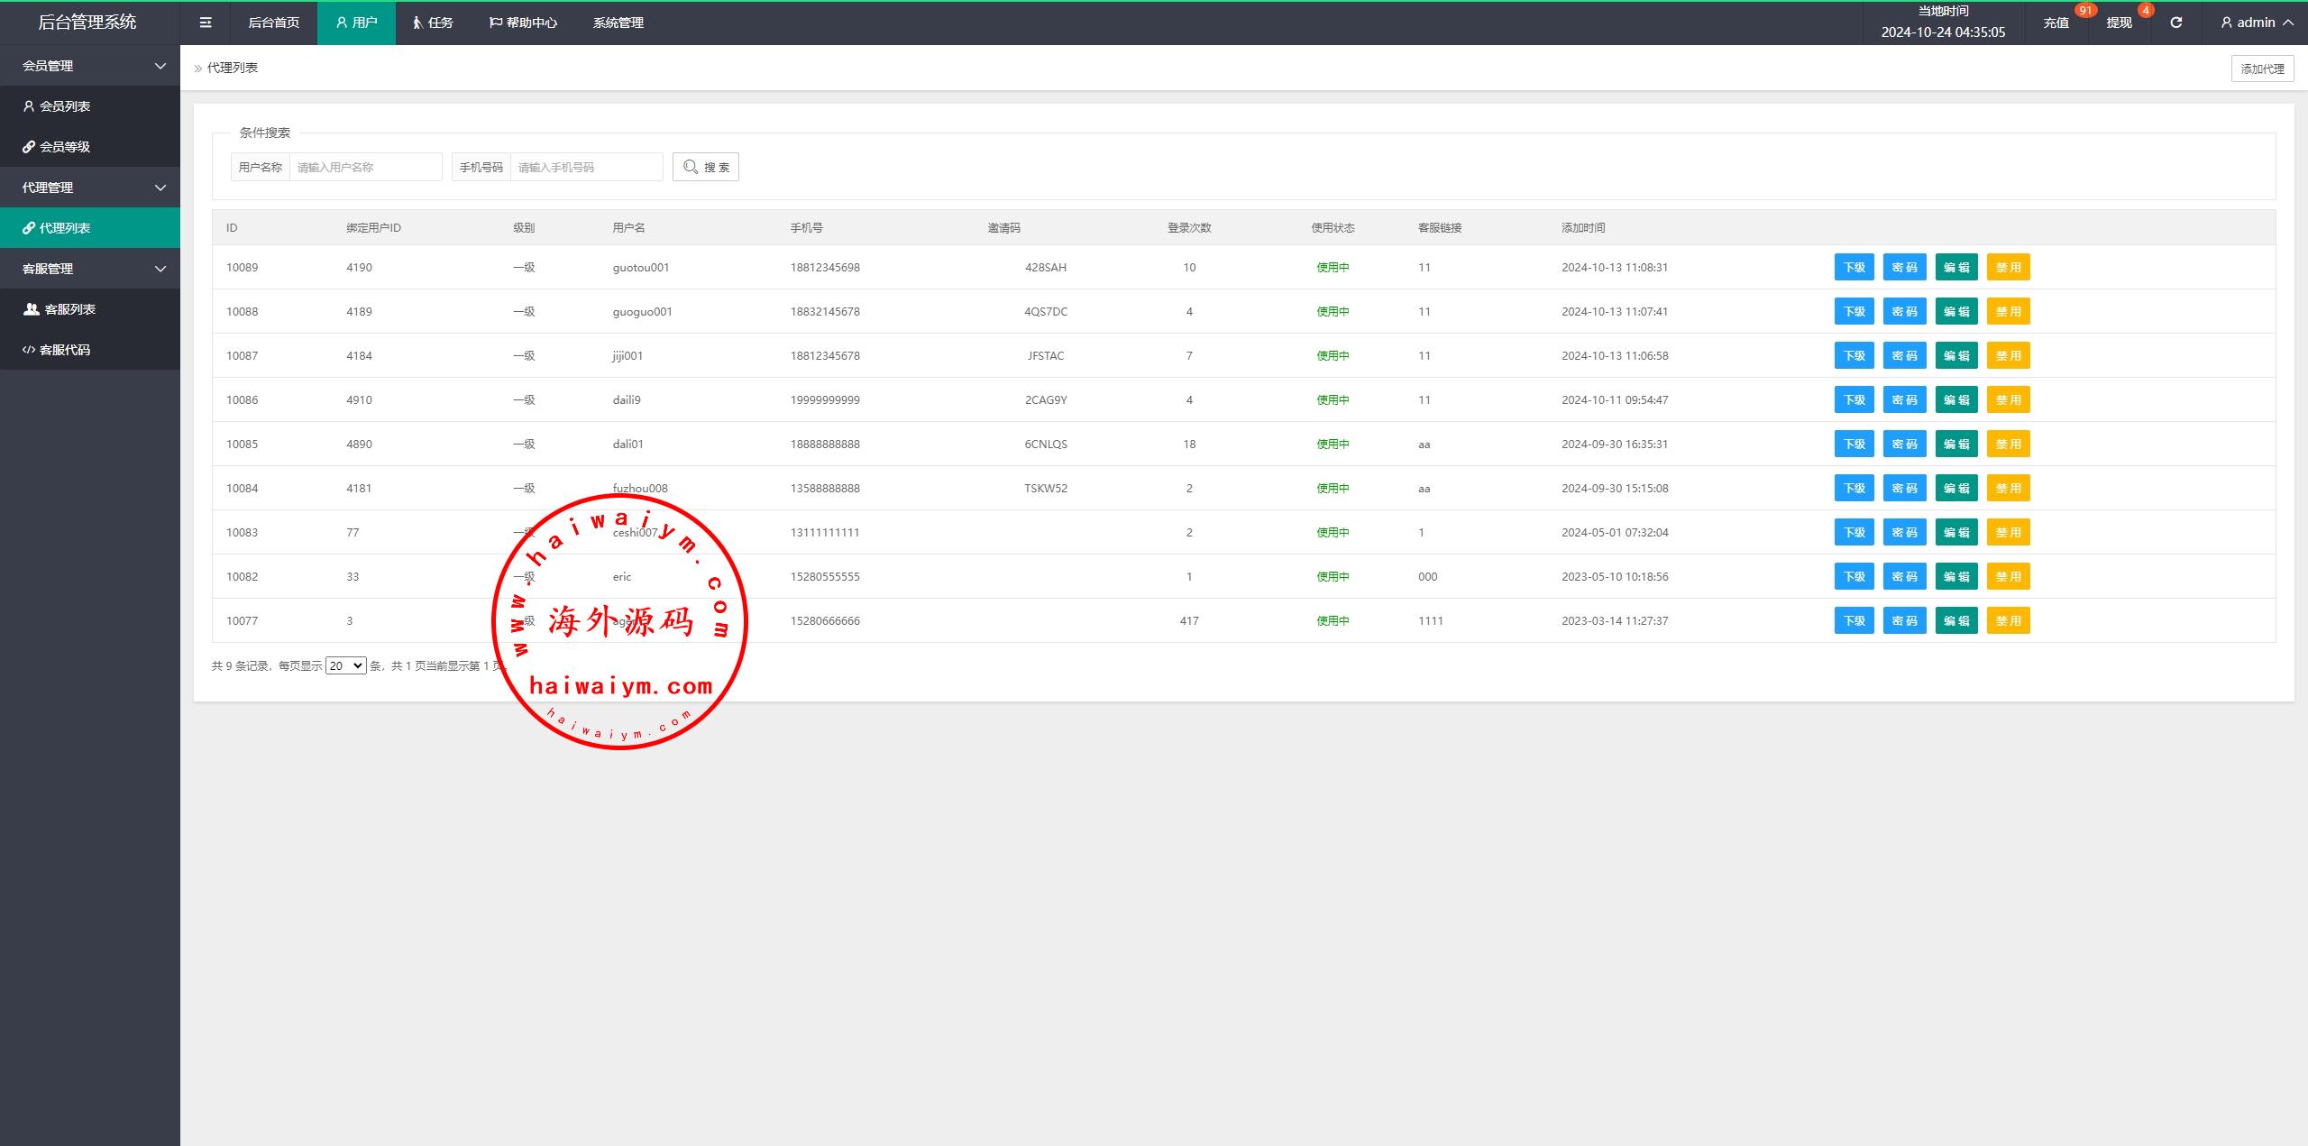Expand the admin user menu
Screen dimensions: 2308x1146
click(x=2256, y=23)
